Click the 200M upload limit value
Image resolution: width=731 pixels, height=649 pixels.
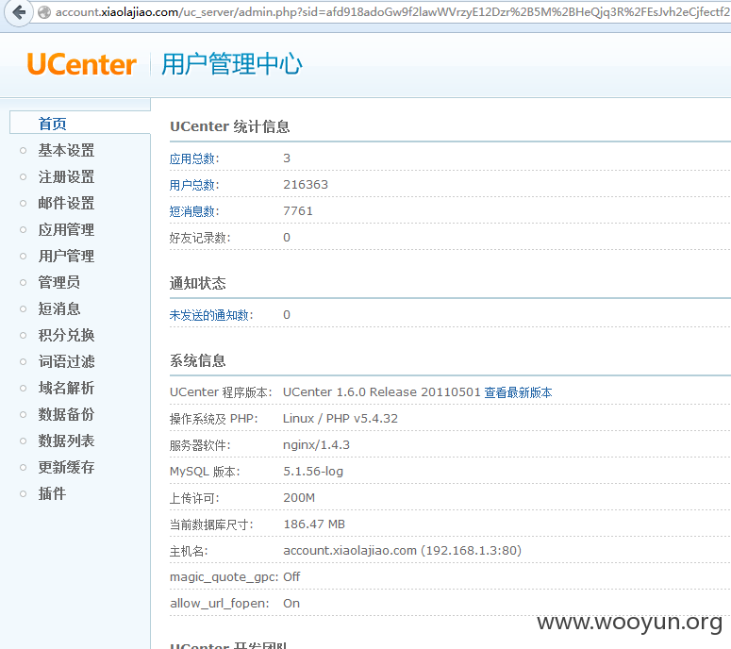[x=299, y=498]
